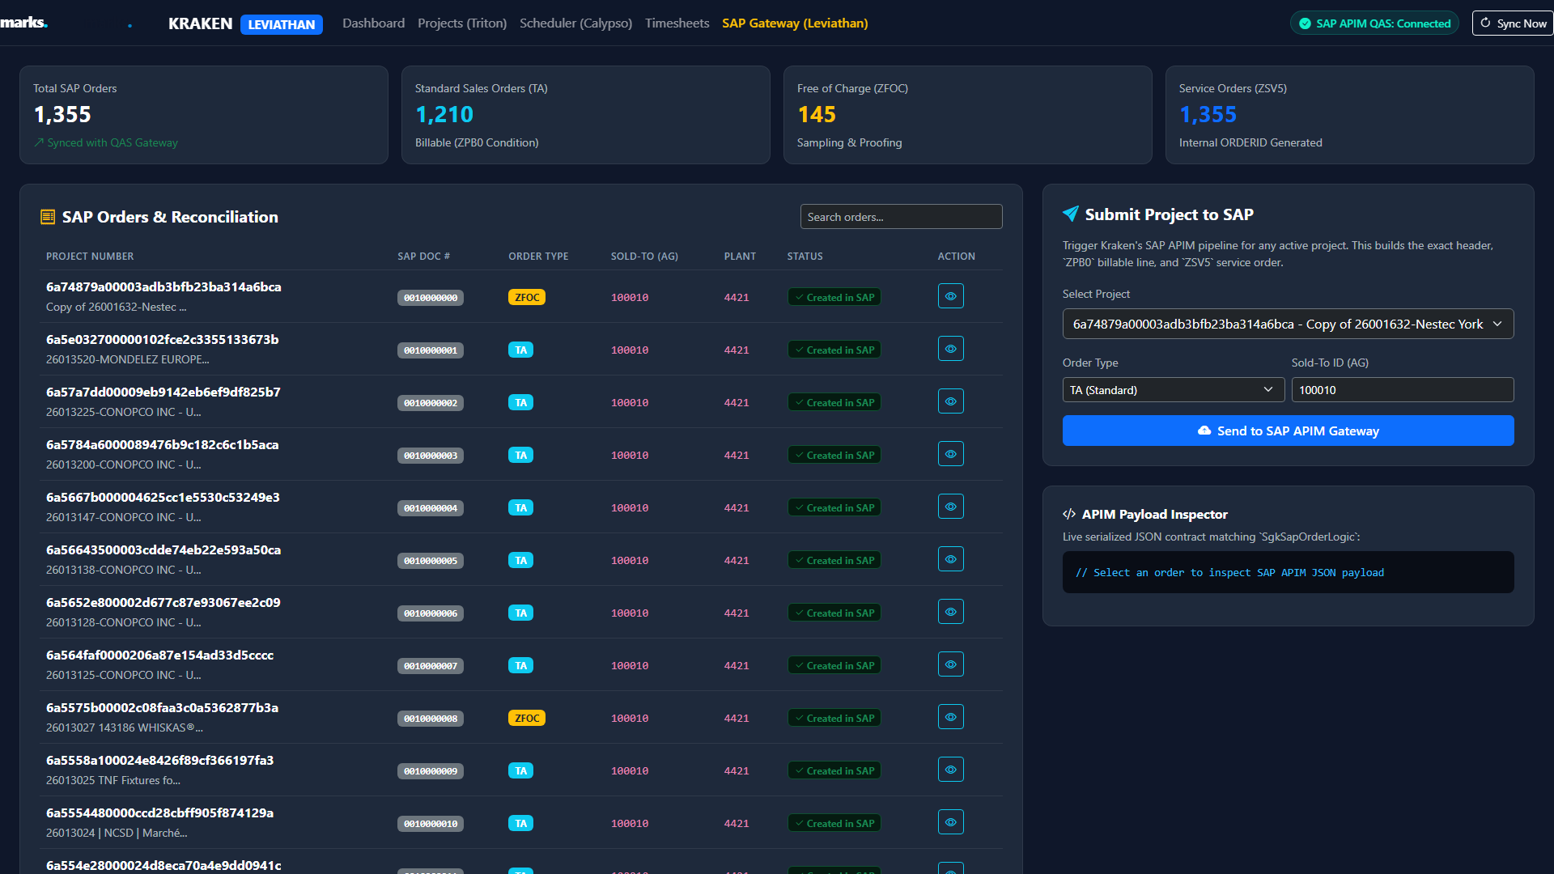Click SAP doc badge 0010000003

pyautogui.click(x=431, y=456)
